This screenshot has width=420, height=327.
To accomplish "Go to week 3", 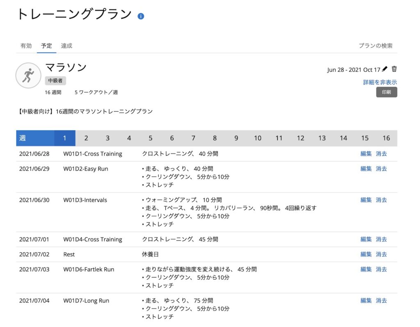I will [x=107, y=138].
